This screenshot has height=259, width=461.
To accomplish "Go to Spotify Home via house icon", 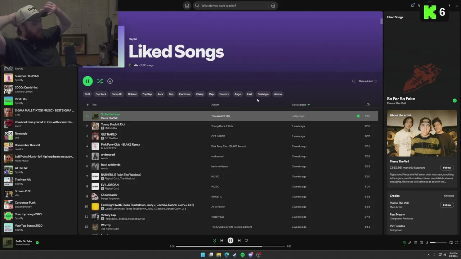I will point(187,5).
